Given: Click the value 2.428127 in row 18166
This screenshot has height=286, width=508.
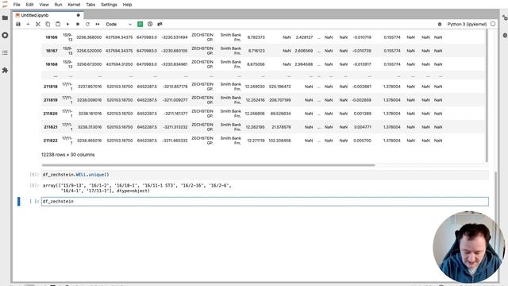Looking at the screenshot, I should (304, 37).
